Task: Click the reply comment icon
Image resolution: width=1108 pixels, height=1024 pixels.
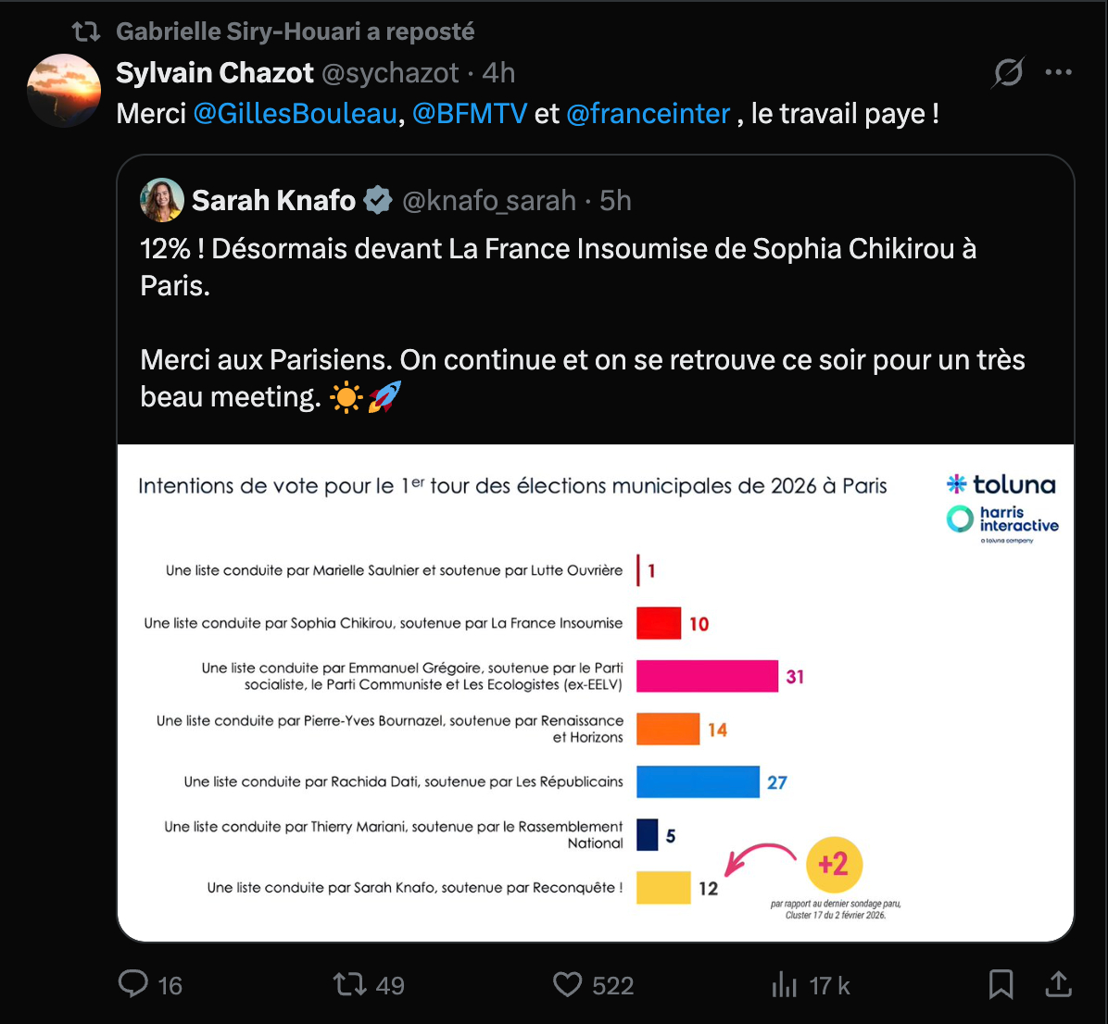Action: (x=133, y=983)
